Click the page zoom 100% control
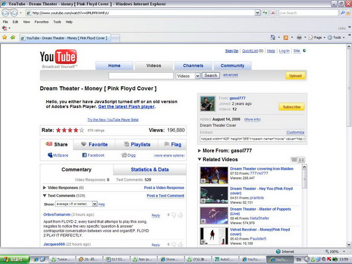352x264 pixels. click(335, 252)
